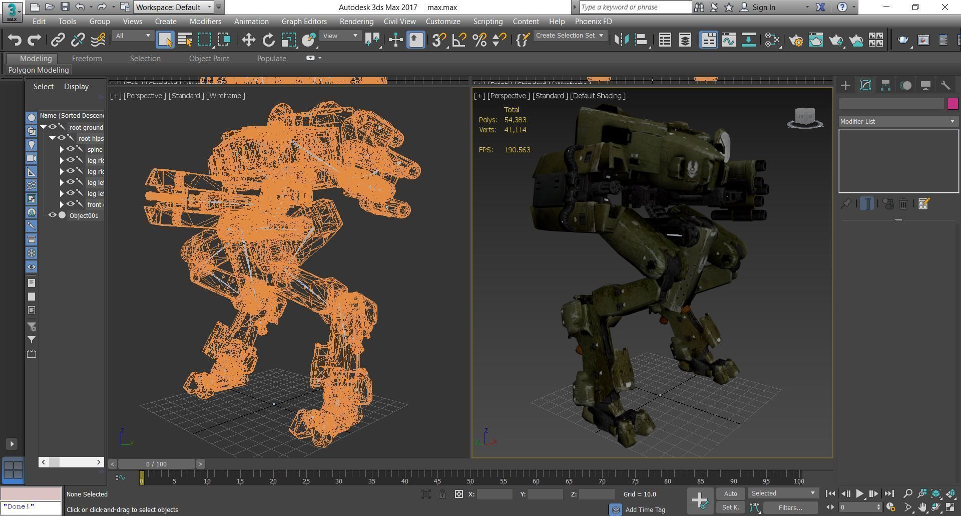
Task: Choose Rectangular Selection Region tool
Action: point(205,40)
